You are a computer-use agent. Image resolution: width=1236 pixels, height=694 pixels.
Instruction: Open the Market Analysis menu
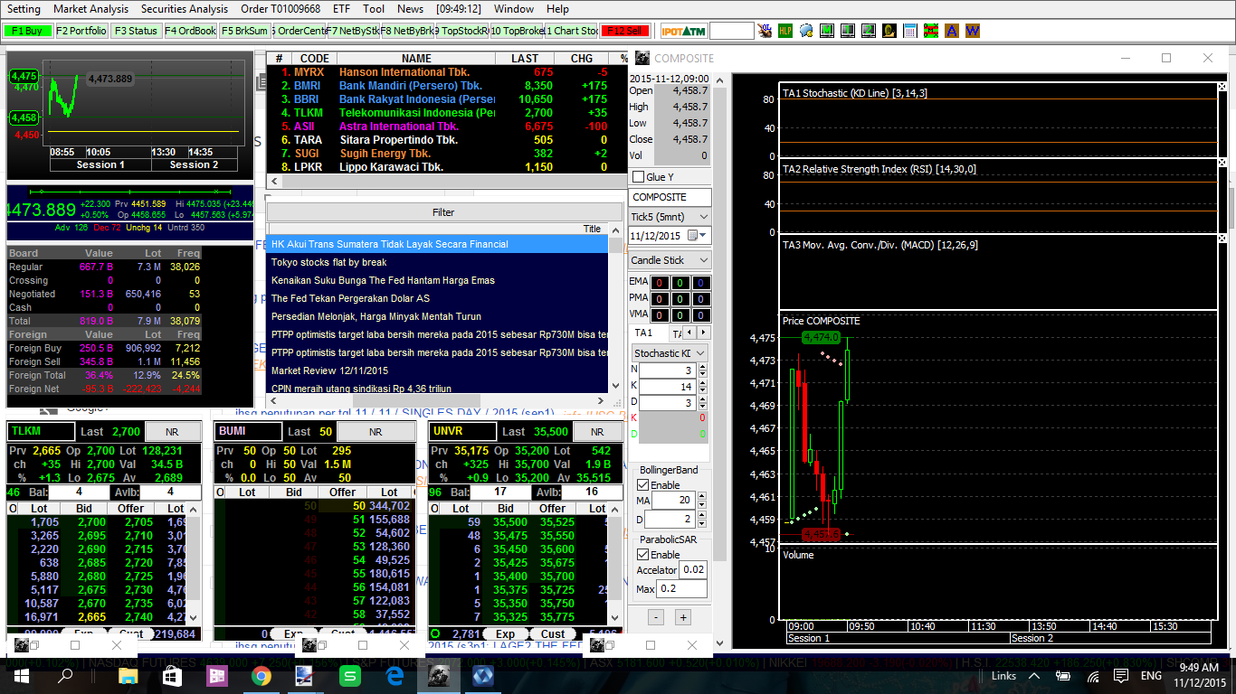tap(90, 8)
